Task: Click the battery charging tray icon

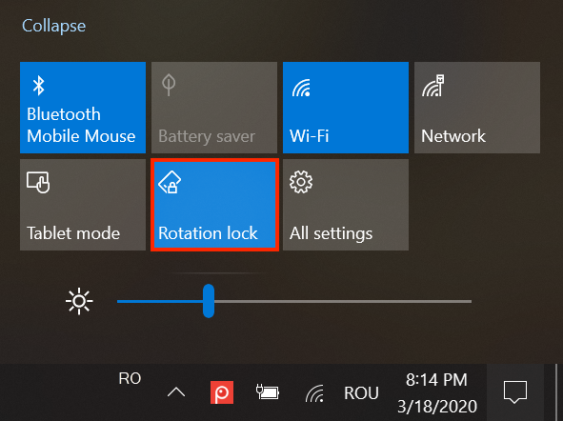Action: (x=268, y=391)
